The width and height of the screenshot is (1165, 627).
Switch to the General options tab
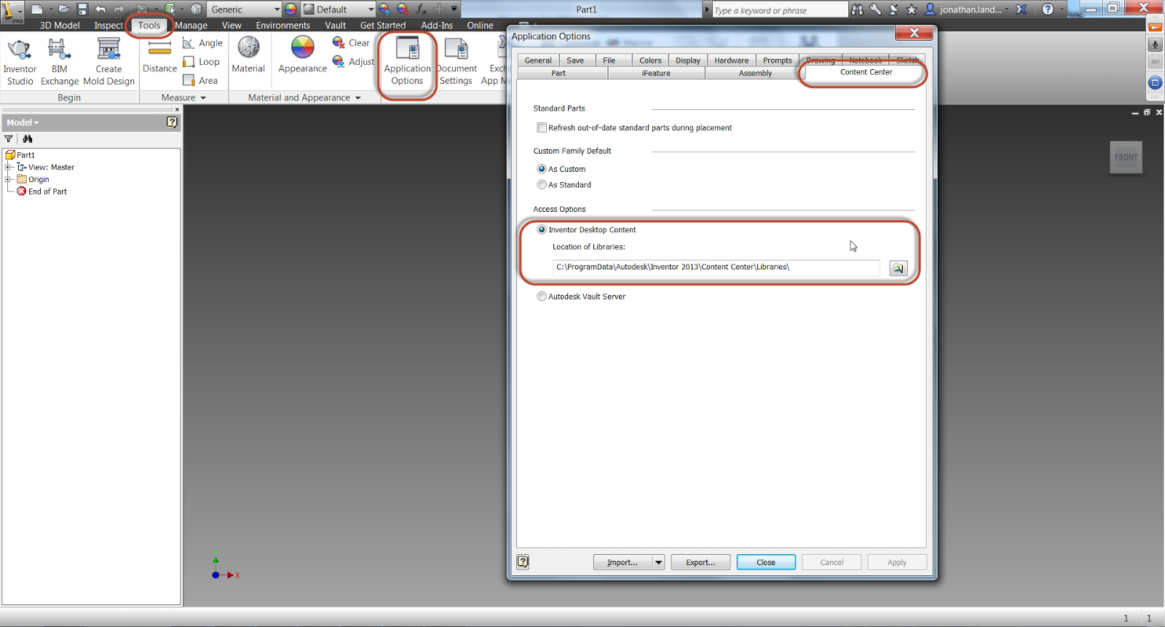tap(538, 60)
